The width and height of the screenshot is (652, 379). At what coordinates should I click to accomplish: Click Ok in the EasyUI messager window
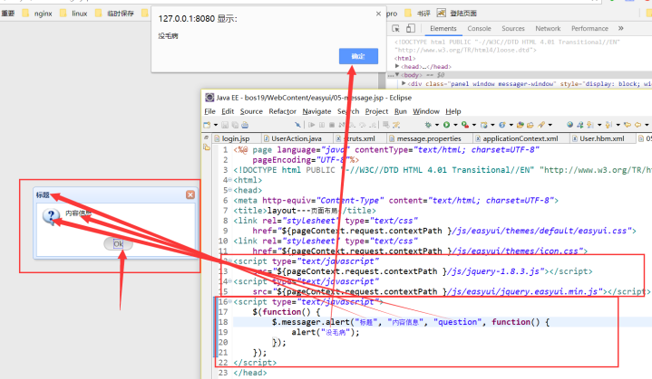coord(118,244)
